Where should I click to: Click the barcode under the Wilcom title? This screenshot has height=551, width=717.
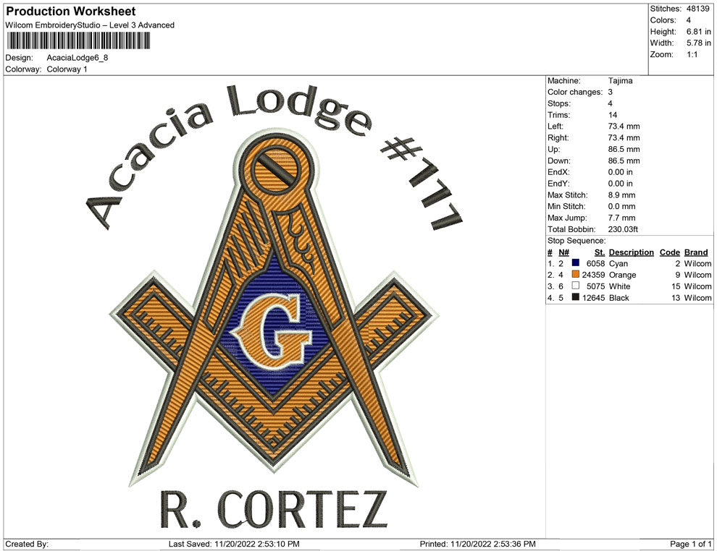coord(77,40)
